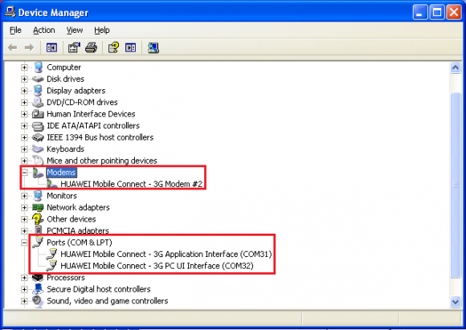Open the Action menu
The width and height of the screenshot is (466, 330).
pos(44,31)
